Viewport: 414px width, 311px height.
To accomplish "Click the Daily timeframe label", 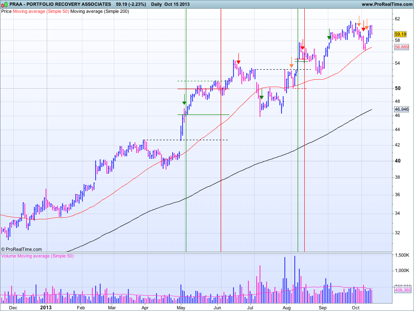I will tap(156, 4).
